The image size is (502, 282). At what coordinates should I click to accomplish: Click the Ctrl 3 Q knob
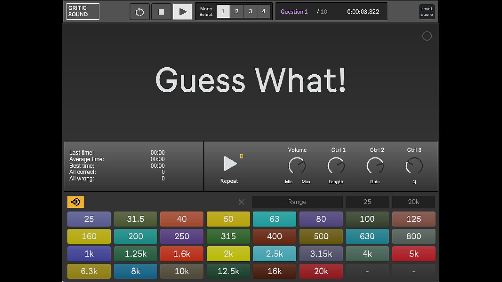coord(414,166)
